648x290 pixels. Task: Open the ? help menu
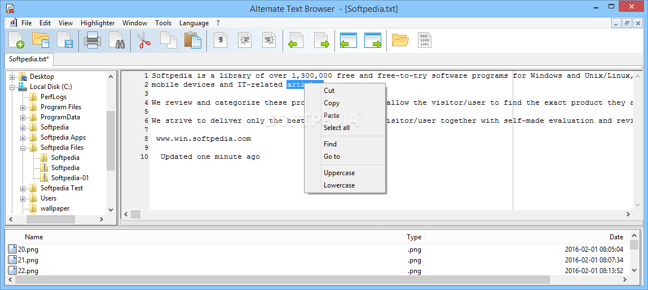point(218,23)
